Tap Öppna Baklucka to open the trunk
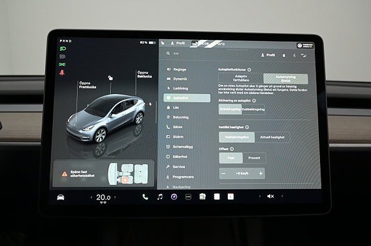 145,74
